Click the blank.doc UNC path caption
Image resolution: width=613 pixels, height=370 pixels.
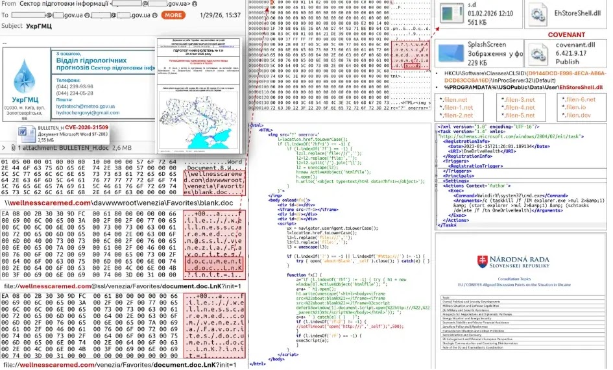[x=119, y=203]
